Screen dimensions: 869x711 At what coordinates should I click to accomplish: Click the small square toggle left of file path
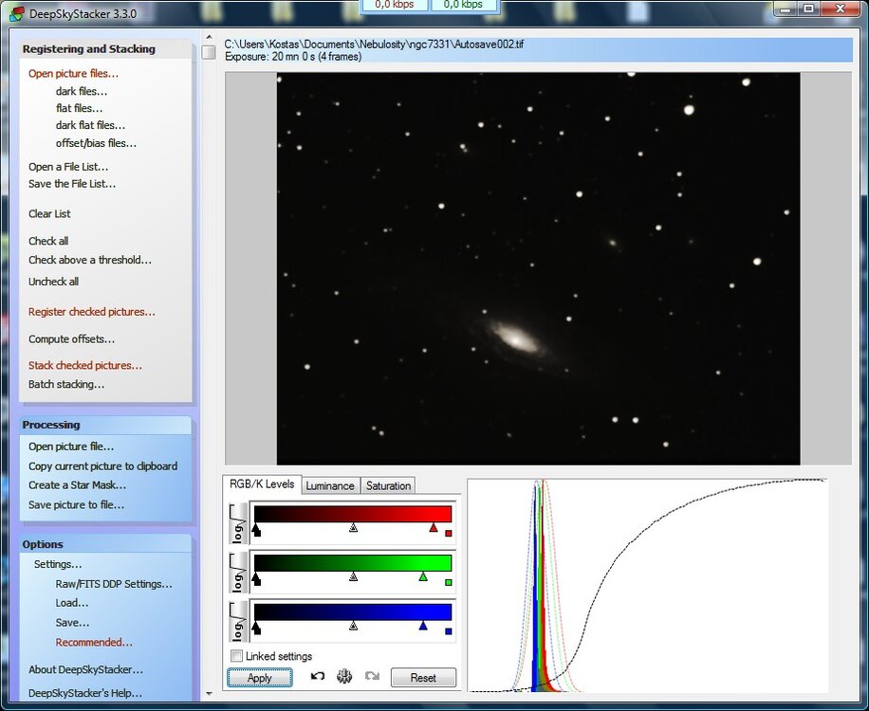click(x=209, y=51)
